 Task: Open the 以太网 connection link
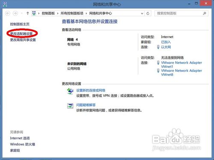(166, 47)
